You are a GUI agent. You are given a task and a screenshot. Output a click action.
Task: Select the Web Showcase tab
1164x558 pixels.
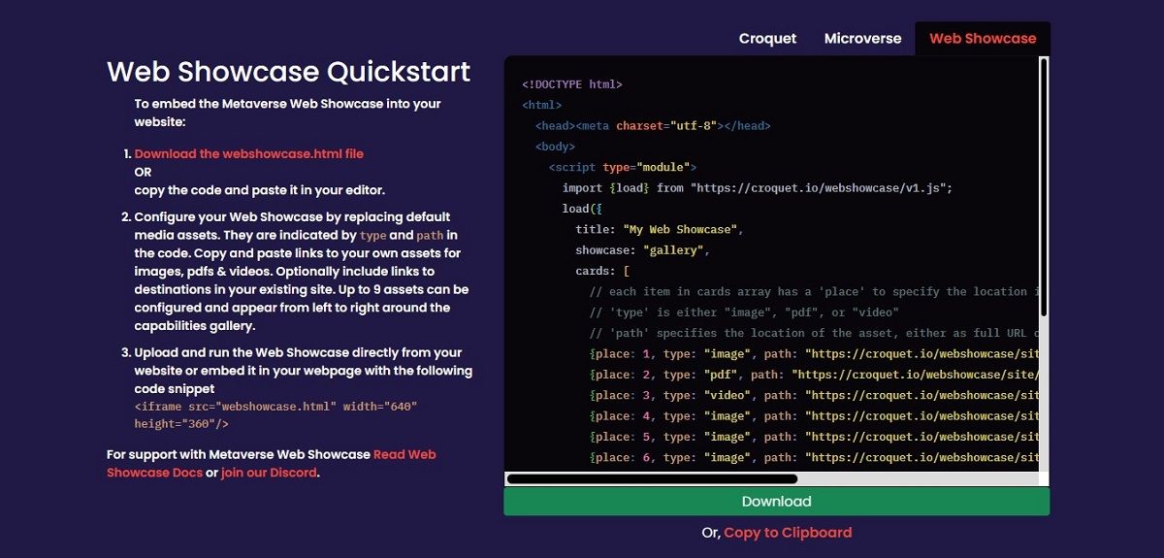tap(983, 39)
